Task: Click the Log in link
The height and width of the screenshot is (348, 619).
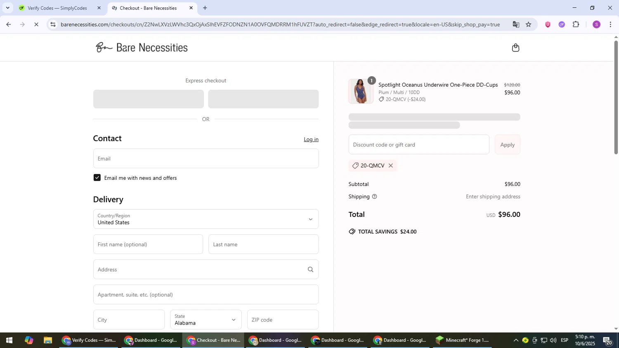Action: (311, 139)
